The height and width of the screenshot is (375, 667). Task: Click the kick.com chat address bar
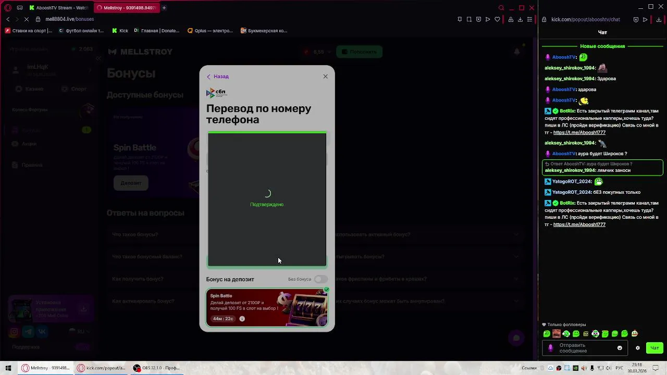[586, 19]
